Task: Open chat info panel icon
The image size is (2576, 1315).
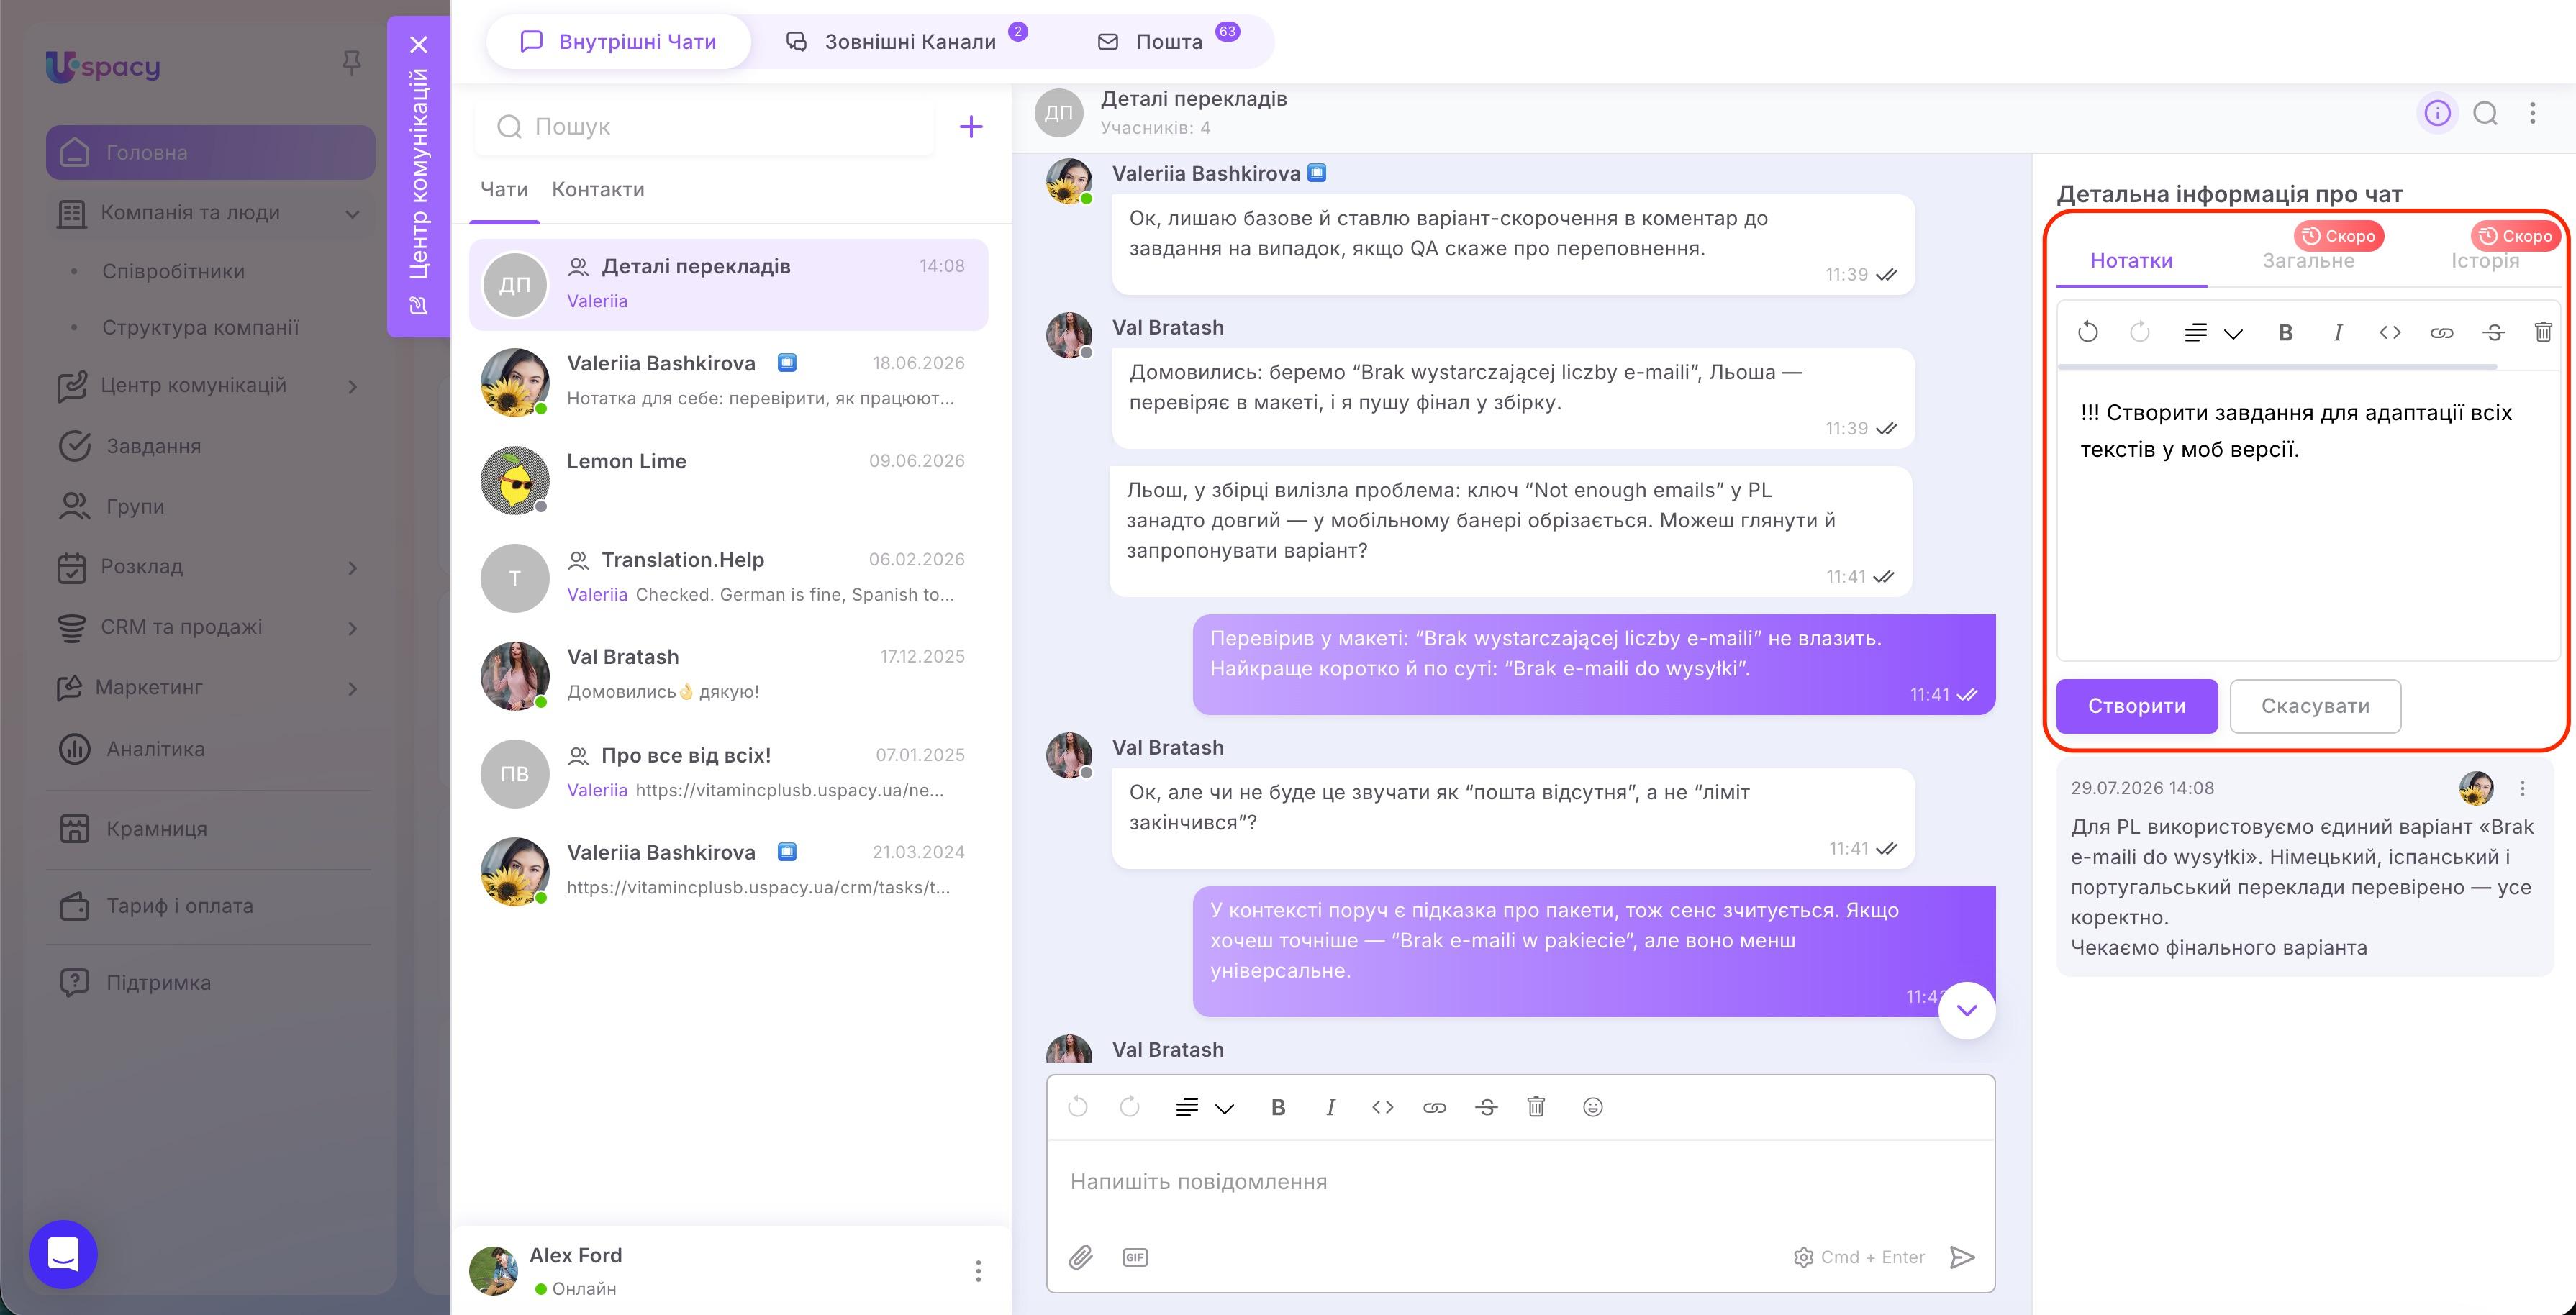Action: click(x=2437, y=113)
